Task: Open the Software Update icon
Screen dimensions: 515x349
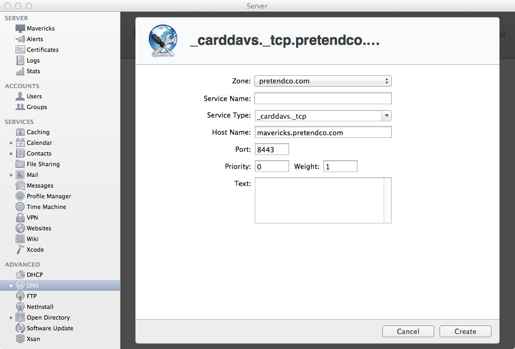Action: (x=20, y=328)
